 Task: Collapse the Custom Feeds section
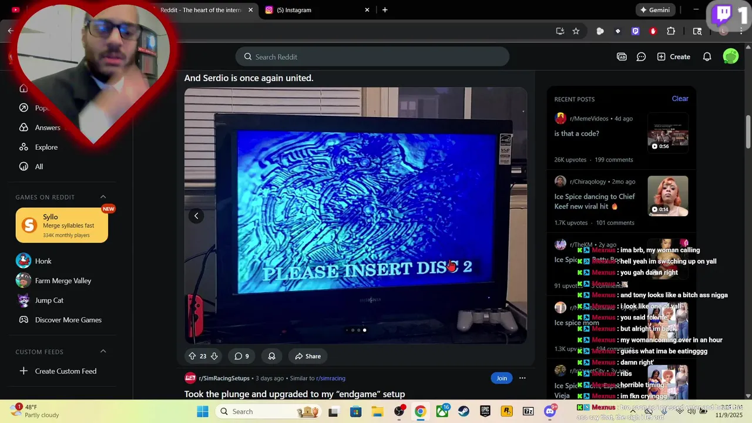[x=103, y=351]
